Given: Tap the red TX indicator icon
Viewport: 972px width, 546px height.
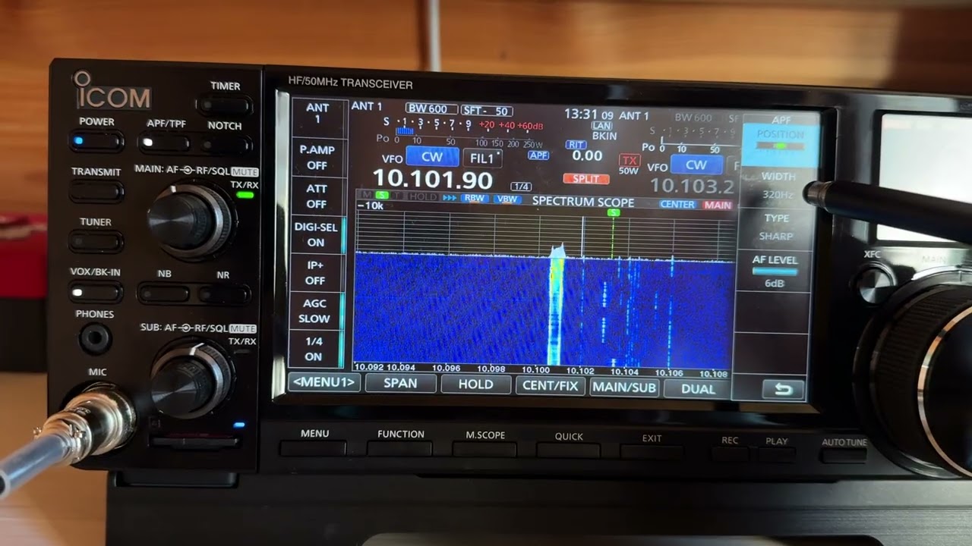Looking at the screenshot, I should [629, 160].
